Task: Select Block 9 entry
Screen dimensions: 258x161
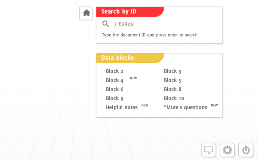Action: pos(114,98)
